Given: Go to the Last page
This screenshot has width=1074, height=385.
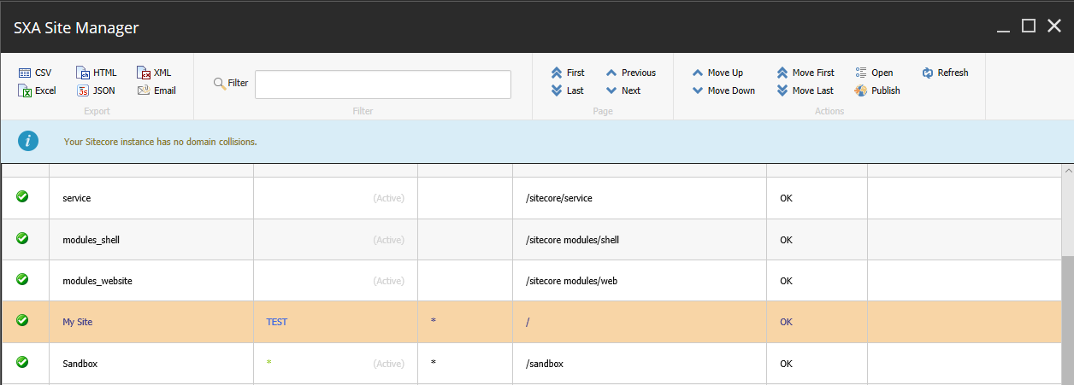Looking at the screenshot, I should tap(568, 90).
